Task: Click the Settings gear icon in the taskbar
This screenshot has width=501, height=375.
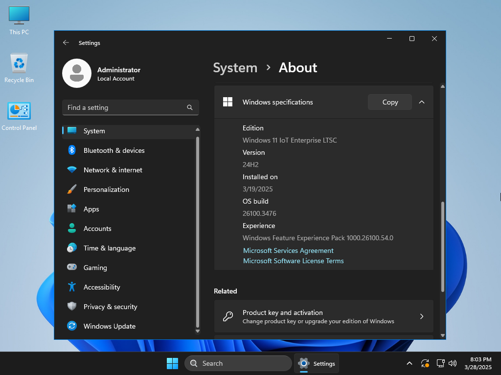Action: (303, 363)
